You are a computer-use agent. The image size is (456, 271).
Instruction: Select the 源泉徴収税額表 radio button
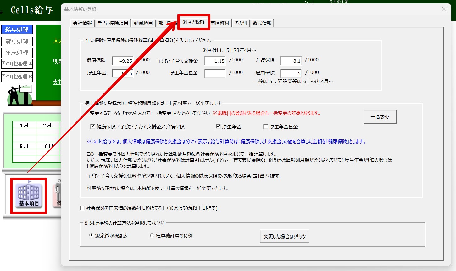pyautogui.click(x=92, y=235)
